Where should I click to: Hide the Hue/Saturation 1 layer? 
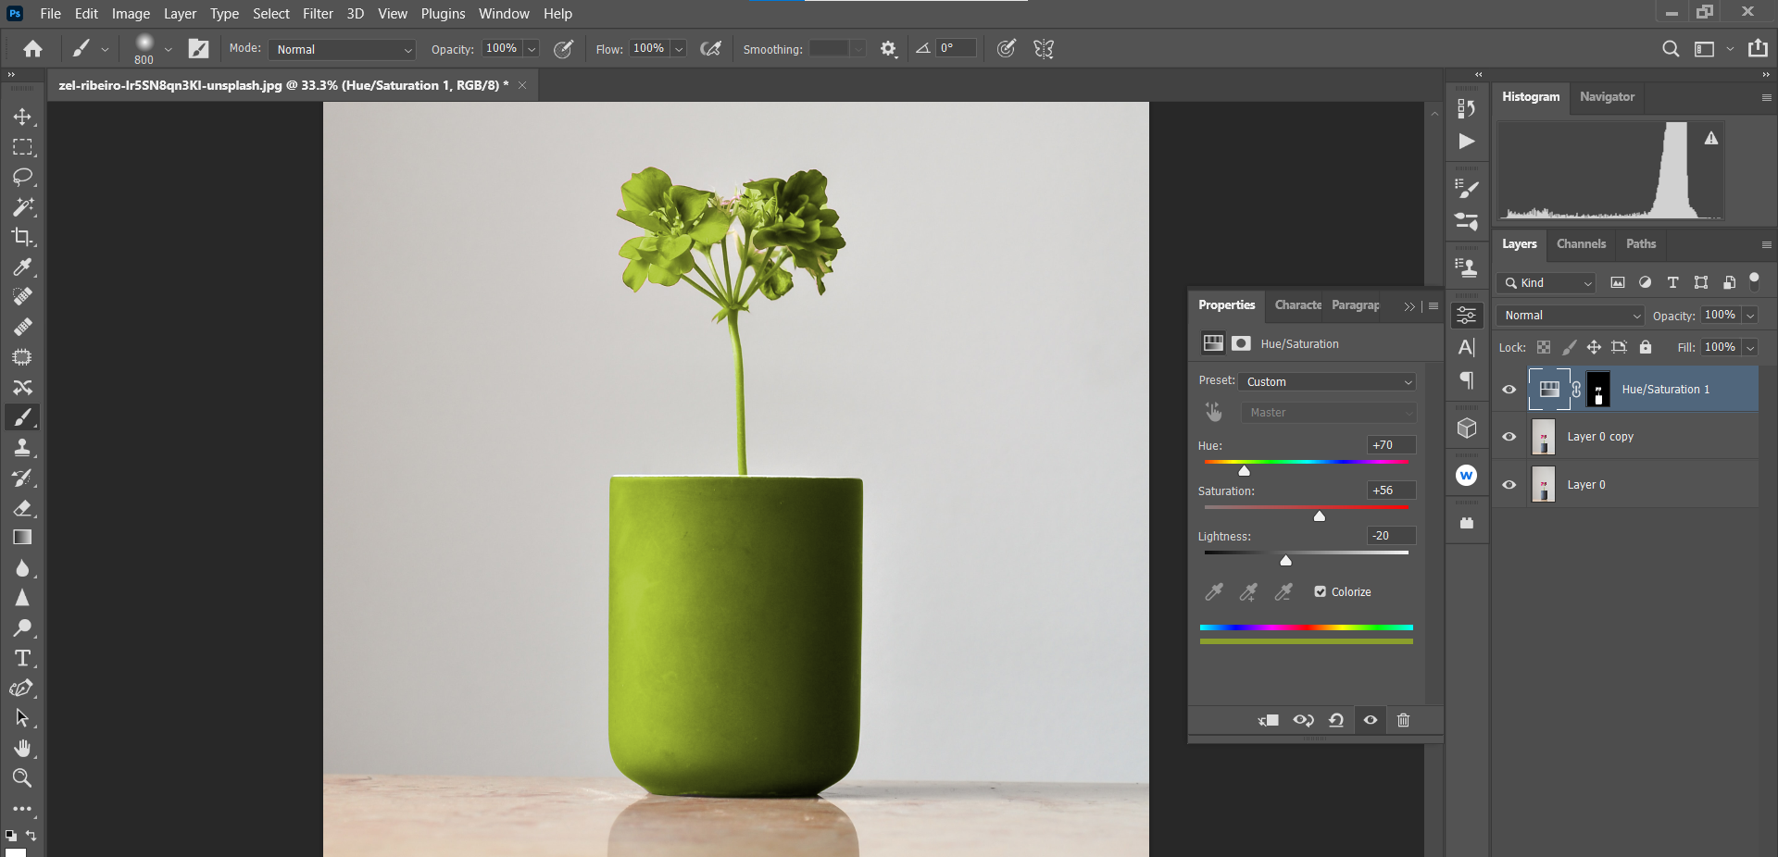point(1509,390)
